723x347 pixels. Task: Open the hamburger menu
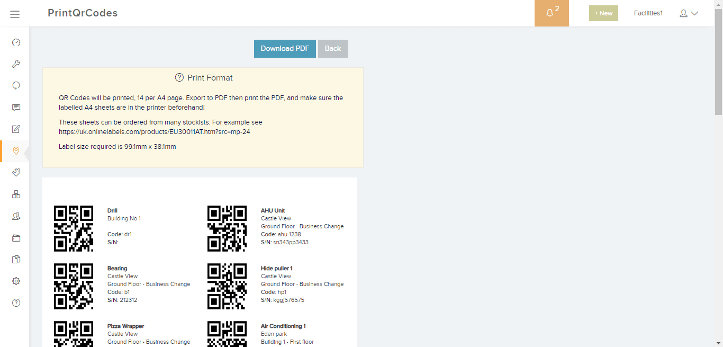pyautogui.click(x=15, y=14)
